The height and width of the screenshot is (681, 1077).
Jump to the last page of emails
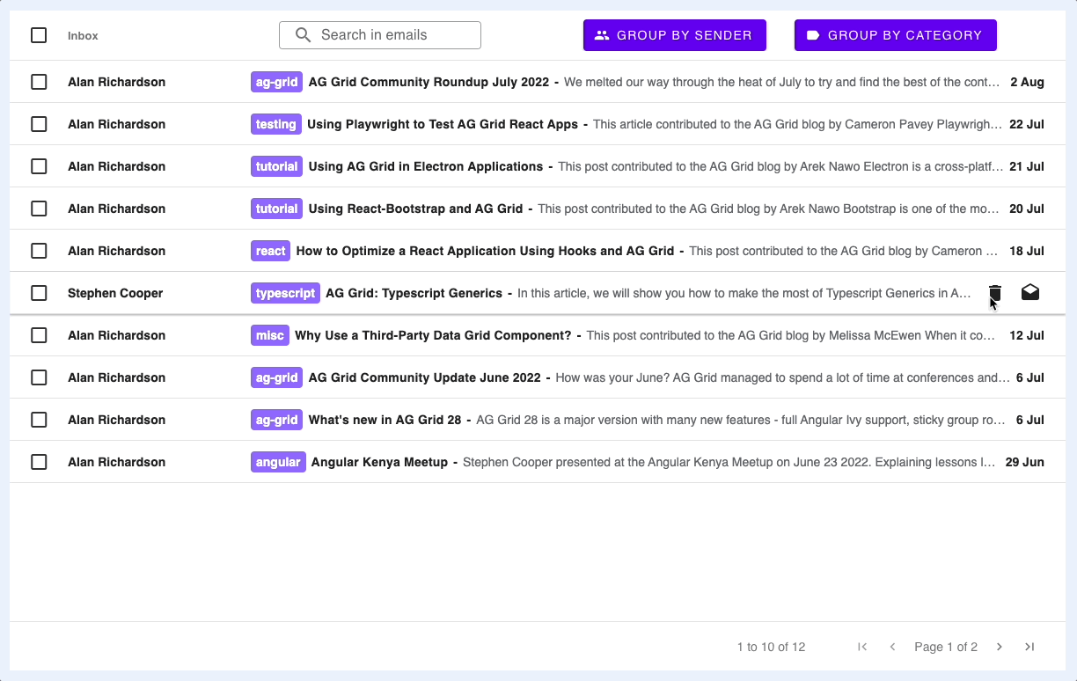(1029, 646)
